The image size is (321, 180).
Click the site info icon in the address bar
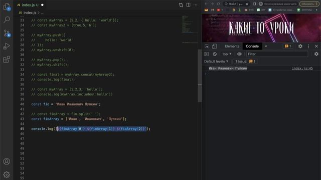click(226, 4)
